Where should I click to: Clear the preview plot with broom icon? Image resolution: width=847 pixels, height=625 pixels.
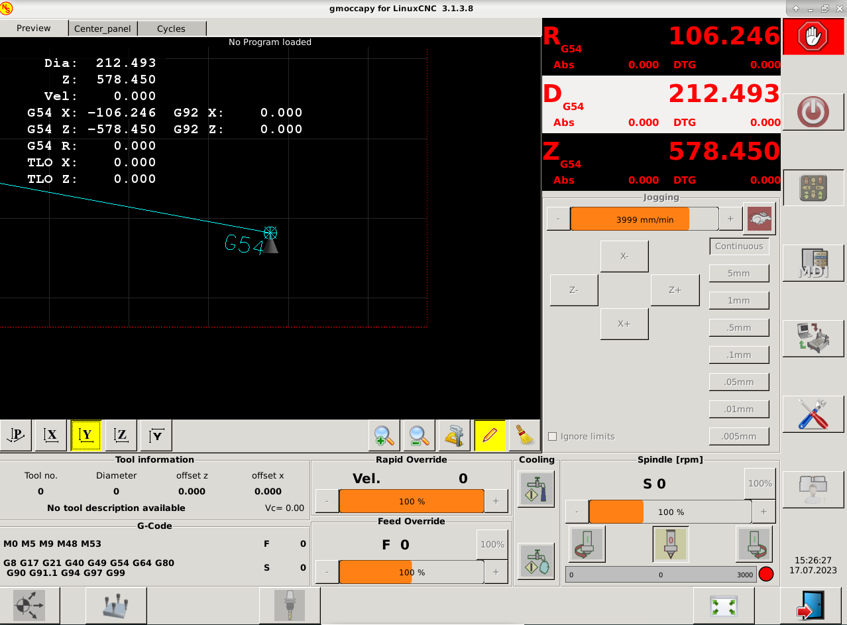click(x=524, y=435)
